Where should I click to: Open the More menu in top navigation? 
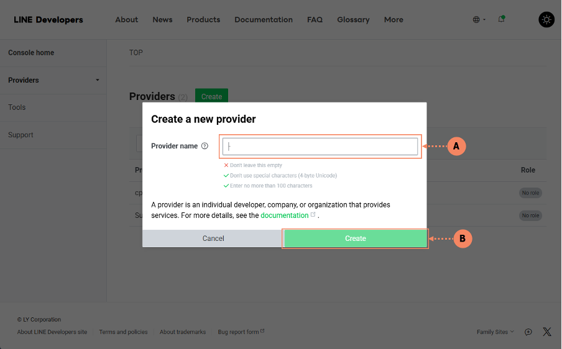coord(394,20)
